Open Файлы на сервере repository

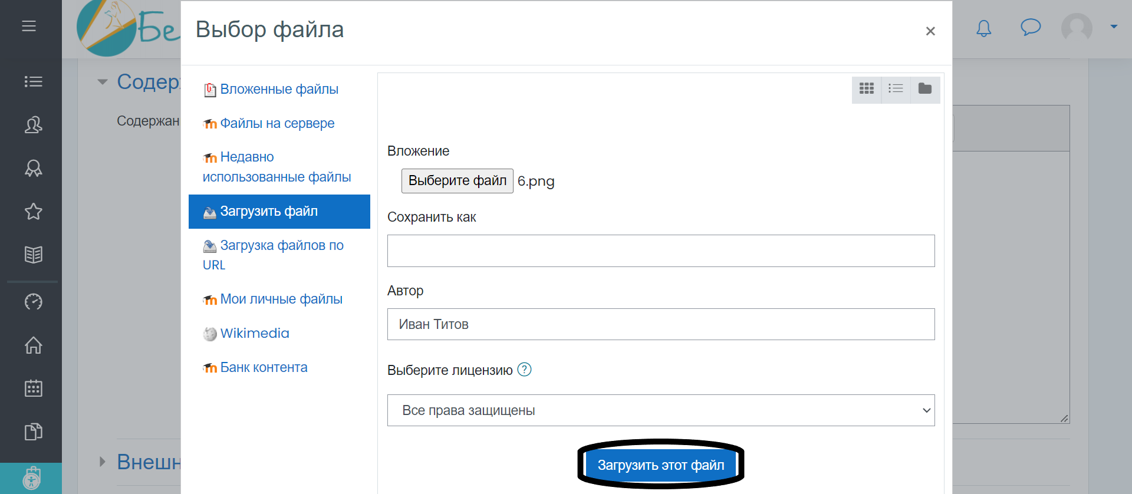[277, 123]
